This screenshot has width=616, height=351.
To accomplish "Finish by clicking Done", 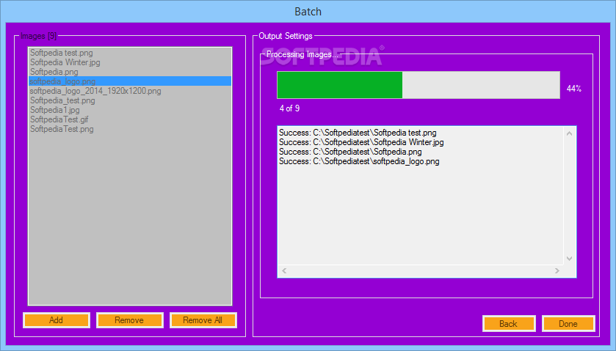I will pyautogui.click(x=568, y=324).
